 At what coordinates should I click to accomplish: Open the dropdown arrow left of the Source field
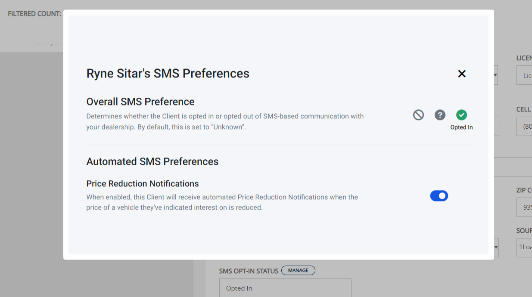pyautogui.click(x=496, y=247)
